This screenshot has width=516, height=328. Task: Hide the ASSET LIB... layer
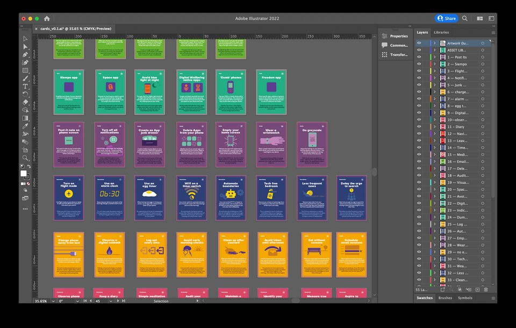pos(419,50)
